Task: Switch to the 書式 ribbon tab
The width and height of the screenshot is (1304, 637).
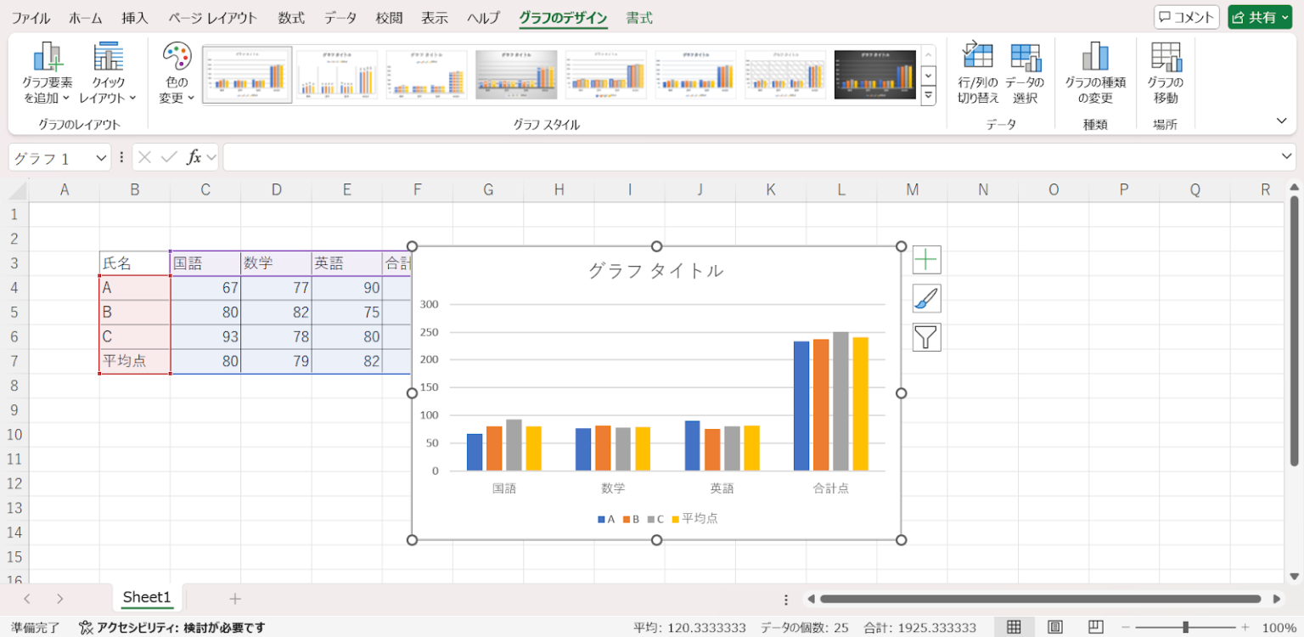Action: pyautogui.click(x=638, y=17)
